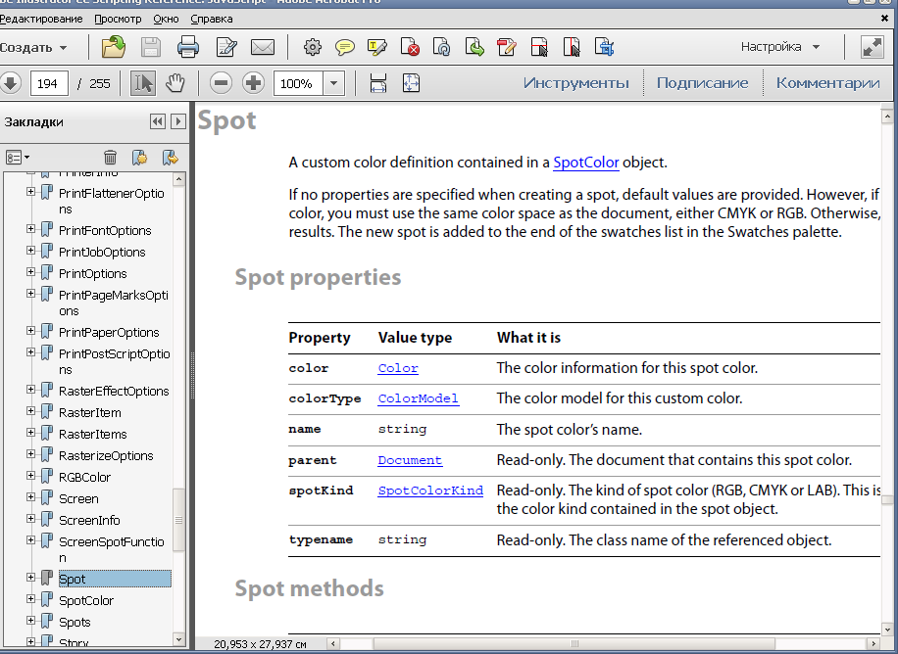This screenshot has width=898, height=654.
Task: Expand the RGBColor bookmark node
Action: pos(31,477)
